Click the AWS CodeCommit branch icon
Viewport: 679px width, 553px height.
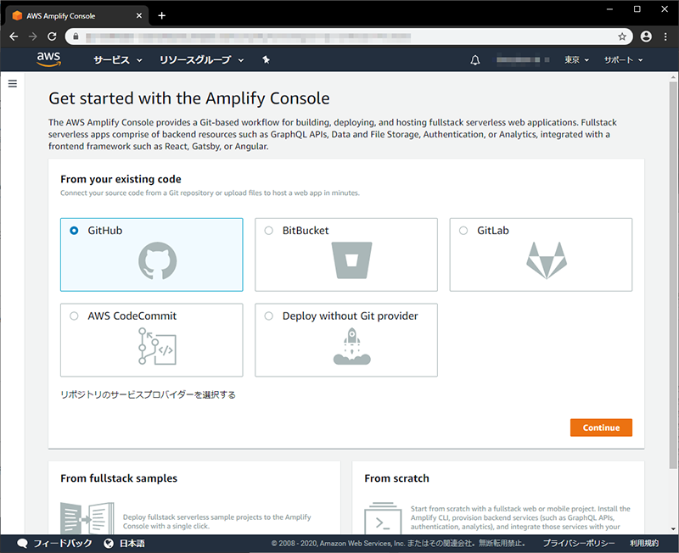pyautogui.click(x=157, y=346)
